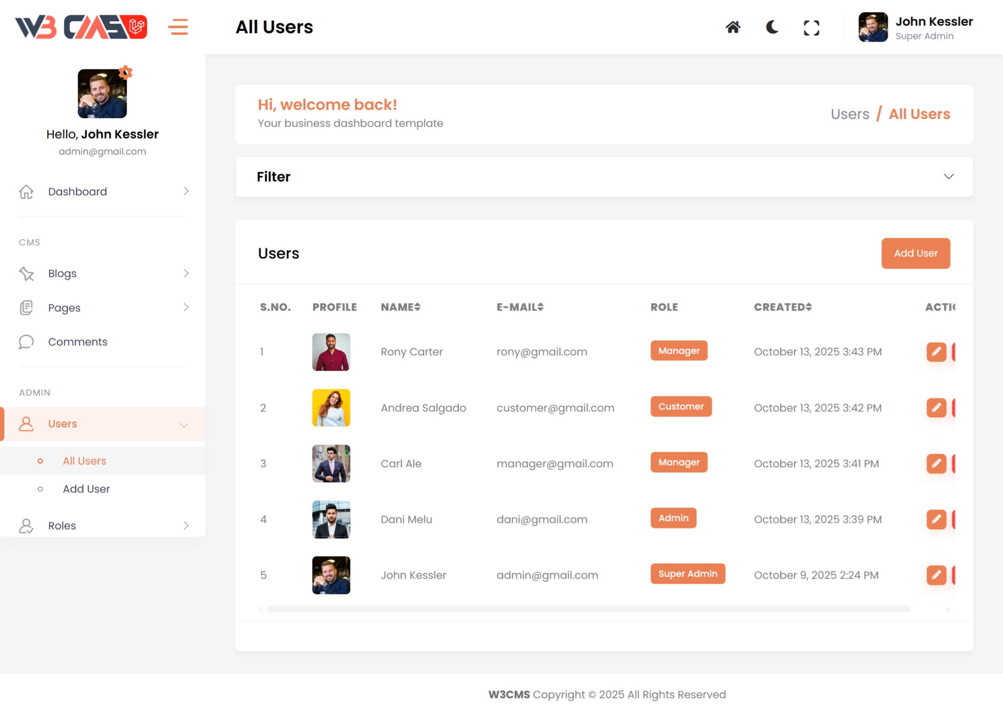This screenshot has height=715, width=1003.
Task: Click the edit pencil icon for Rony Carter
Action: [x=936, y=352]
